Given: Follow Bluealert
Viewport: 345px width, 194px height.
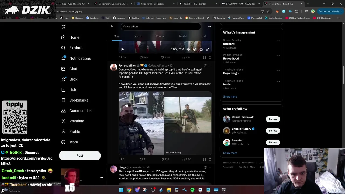Looking at the screenshot, I should [273, 142].
